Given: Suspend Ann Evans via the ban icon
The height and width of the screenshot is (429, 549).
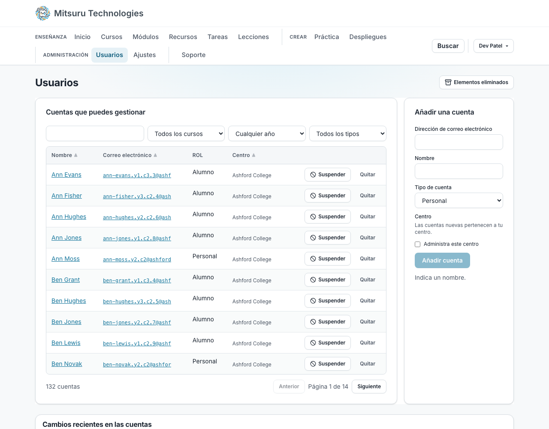Looking at the screenshot, I should [x=313, y=175].
